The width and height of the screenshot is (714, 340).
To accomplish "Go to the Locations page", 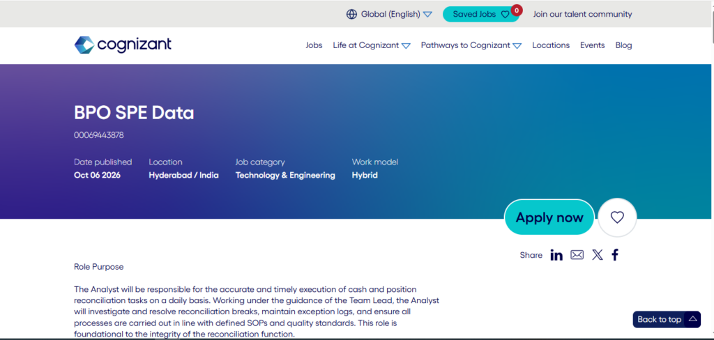I will click(551, 45).
